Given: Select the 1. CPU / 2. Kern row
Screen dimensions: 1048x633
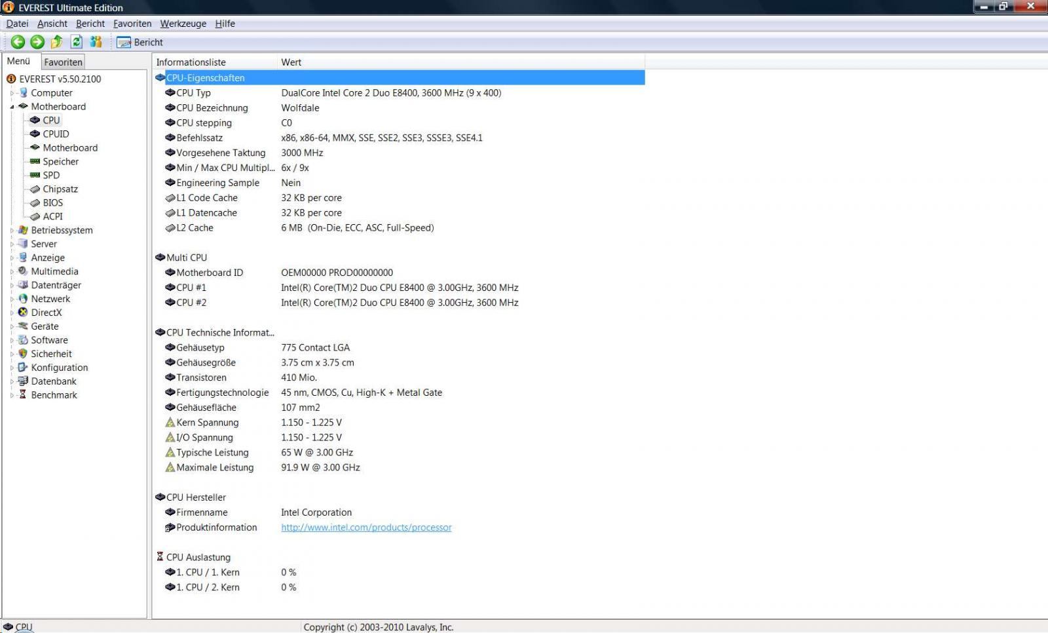Looking at the screenshot, I should [x=400, y=588].
